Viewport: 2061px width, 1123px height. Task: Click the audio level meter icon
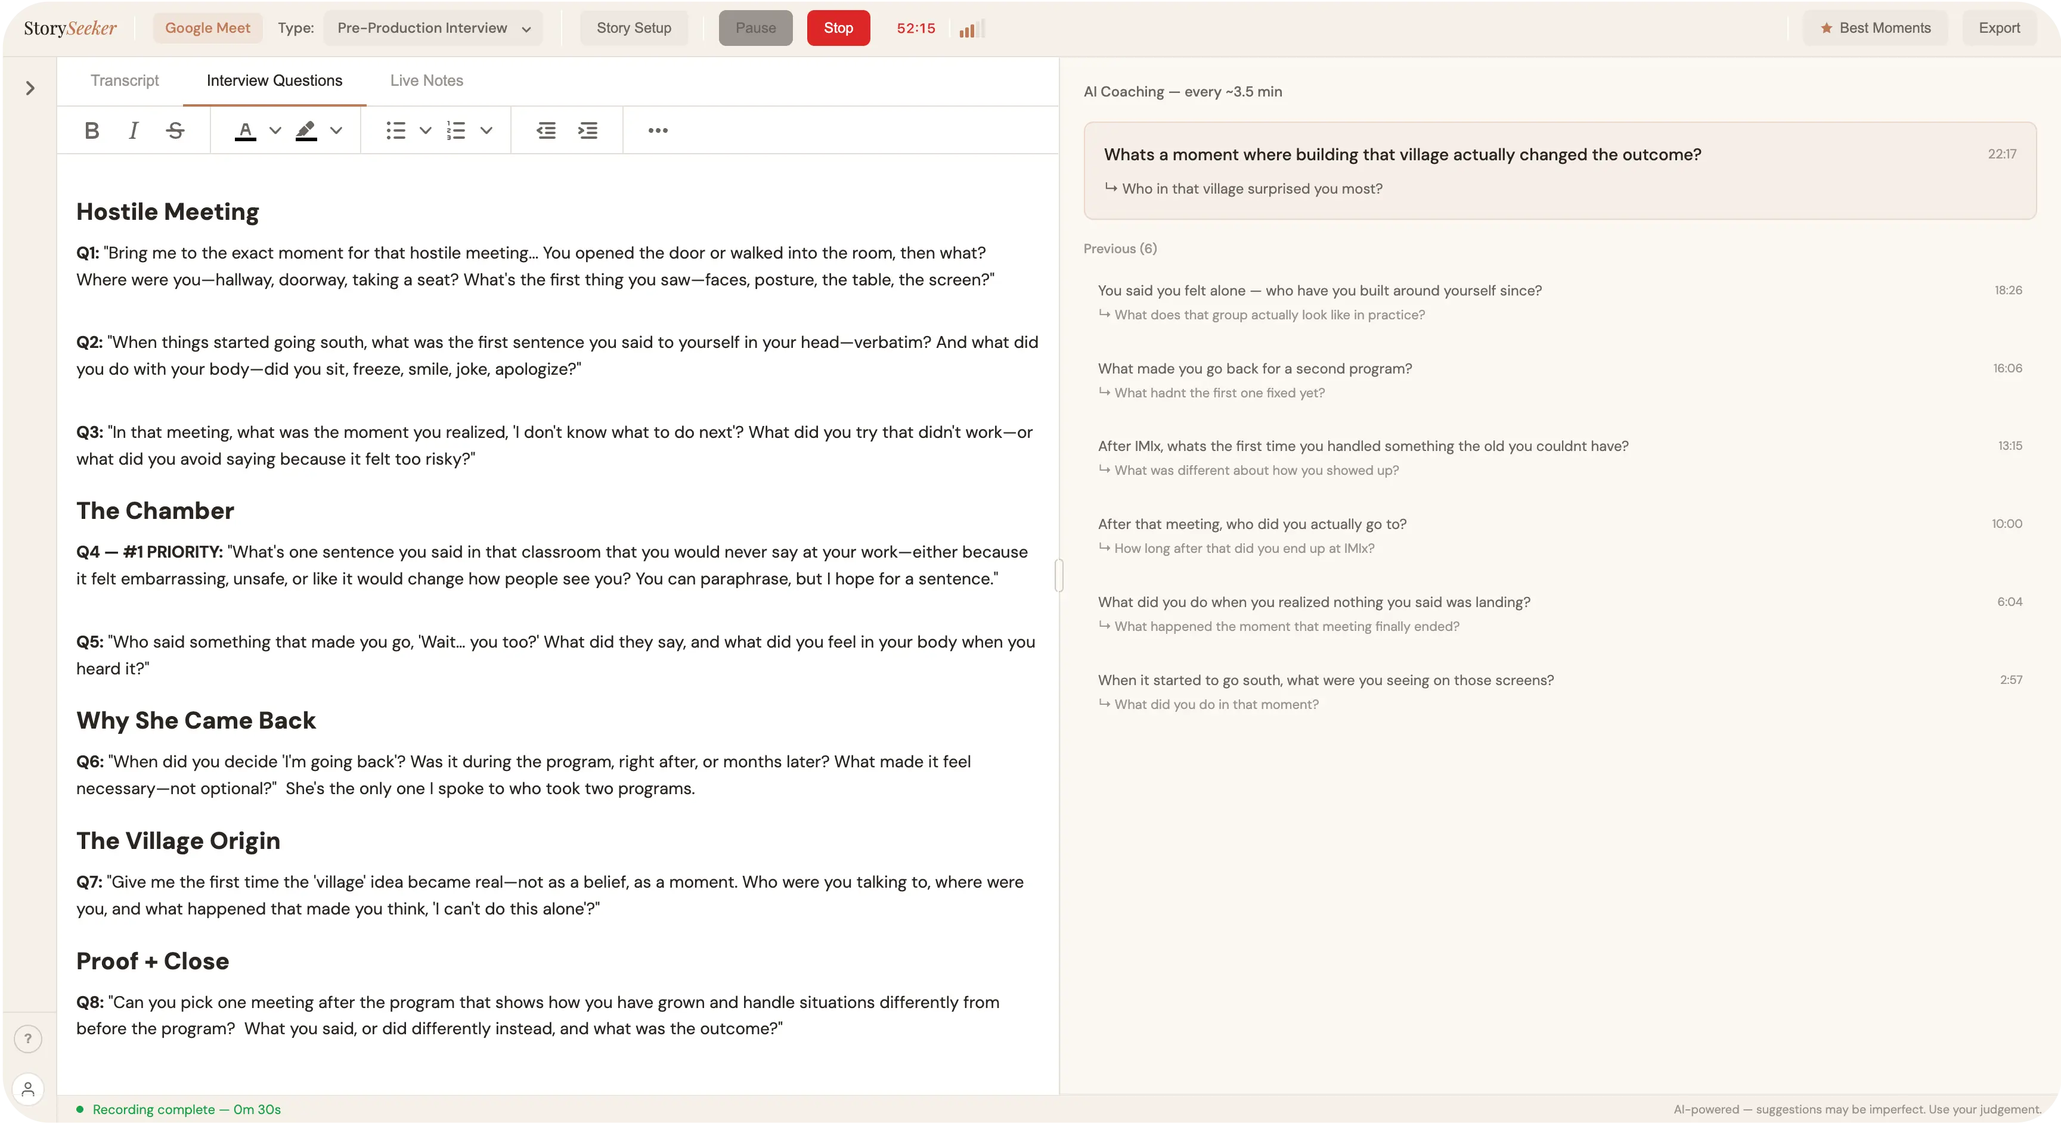(971, 28)
